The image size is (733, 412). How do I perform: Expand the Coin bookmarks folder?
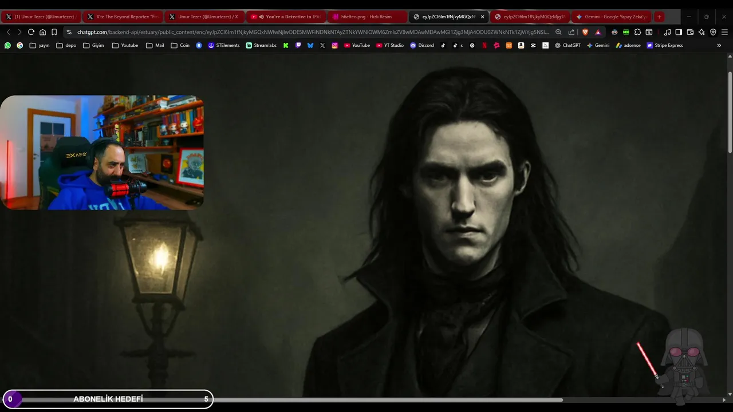pyautogui.click(x=180, y=45)
